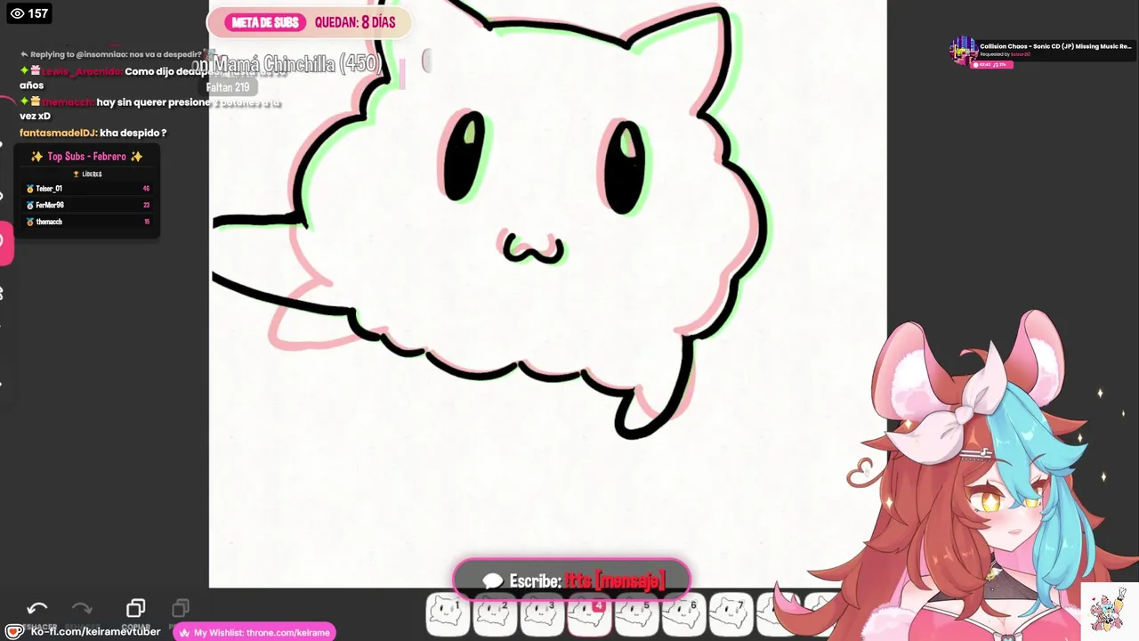Click the speech bubble icon next to Escribe
1139x641 pixels.
click(x=493, y=581)
